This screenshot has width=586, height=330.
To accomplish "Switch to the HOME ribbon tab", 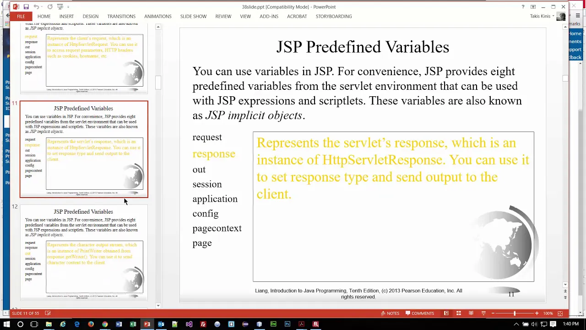I will click(x=44, y=16).
